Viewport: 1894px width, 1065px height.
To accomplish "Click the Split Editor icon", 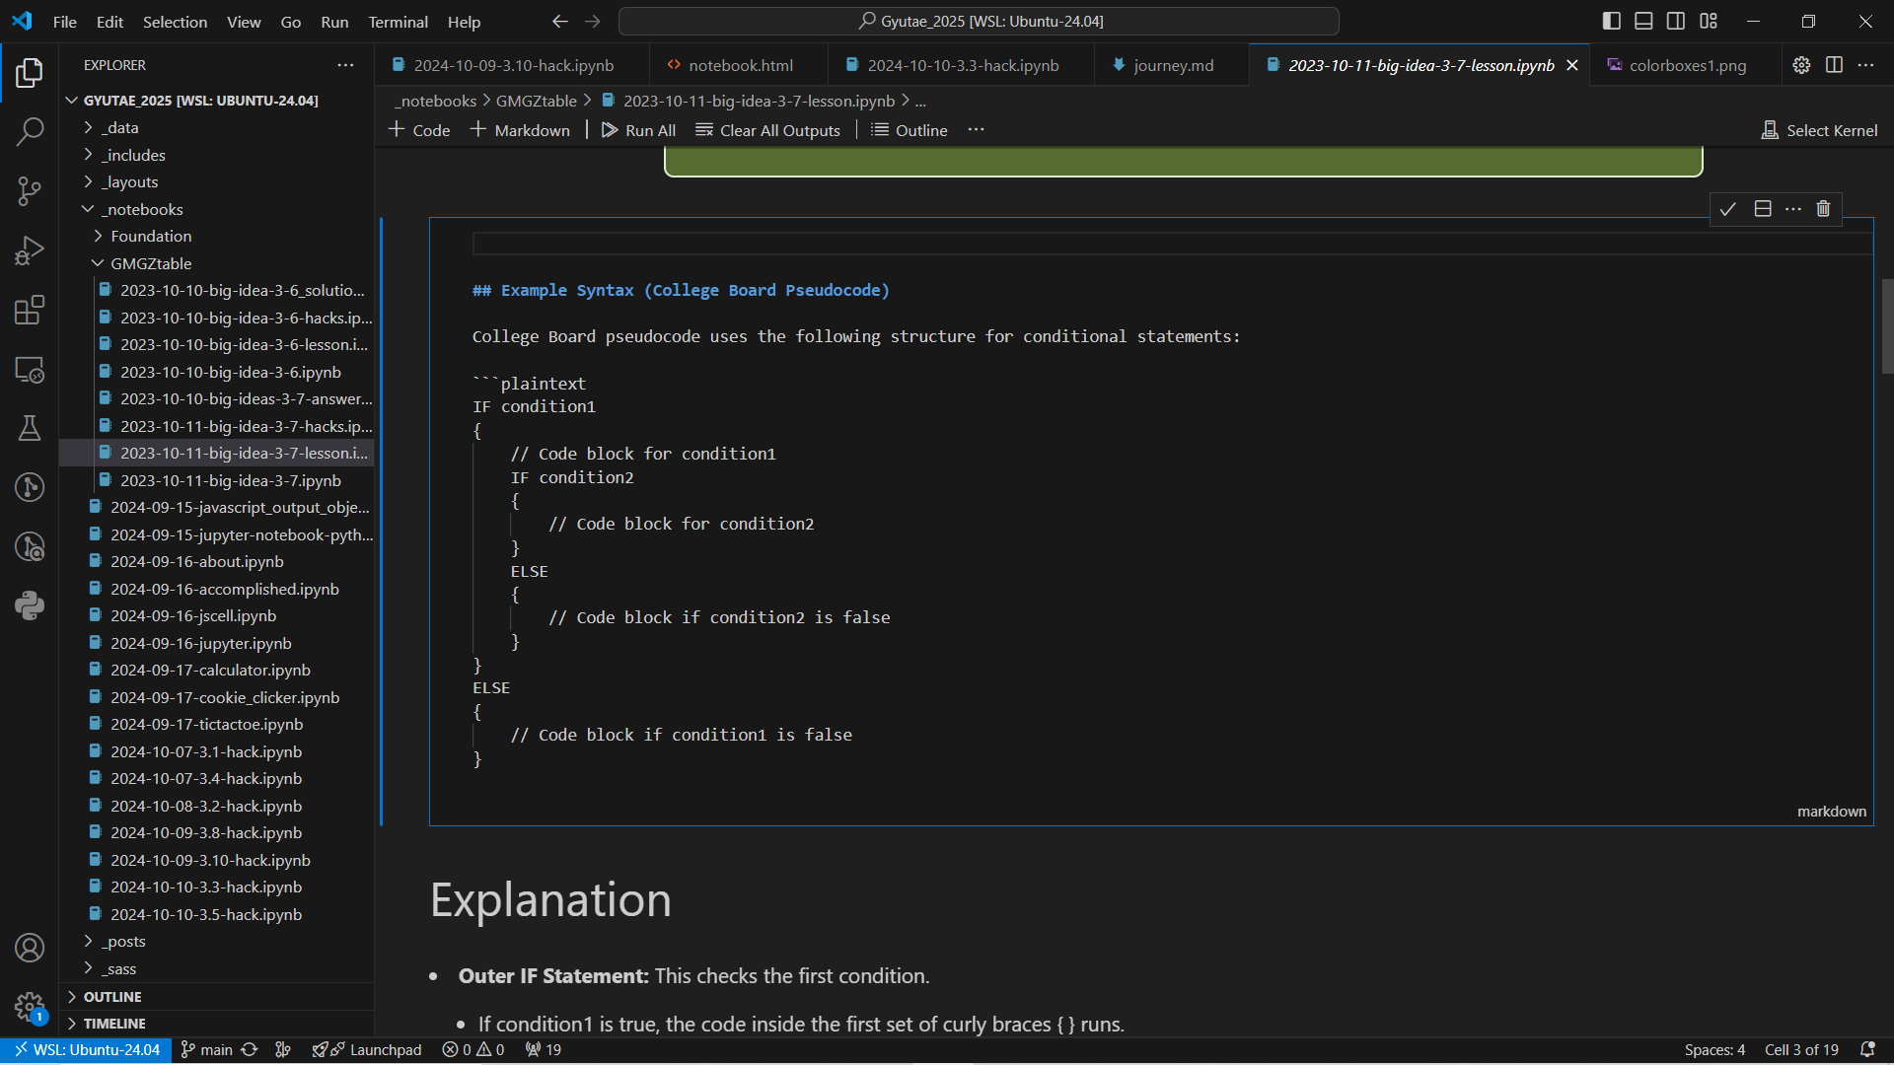I will (x=1836, y=65).
